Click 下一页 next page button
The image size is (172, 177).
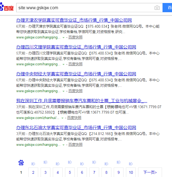[x=150, y=172]
